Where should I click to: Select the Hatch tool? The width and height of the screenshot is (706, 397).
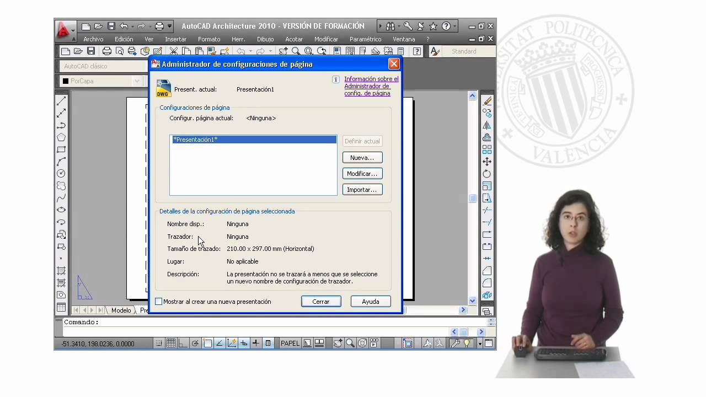(x=61, y=271)
